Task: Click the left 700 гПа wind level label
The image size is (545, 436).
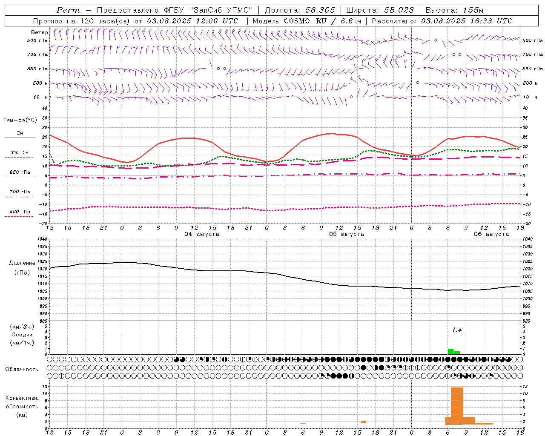Action: pyautogui.click(x=37, y=54)
